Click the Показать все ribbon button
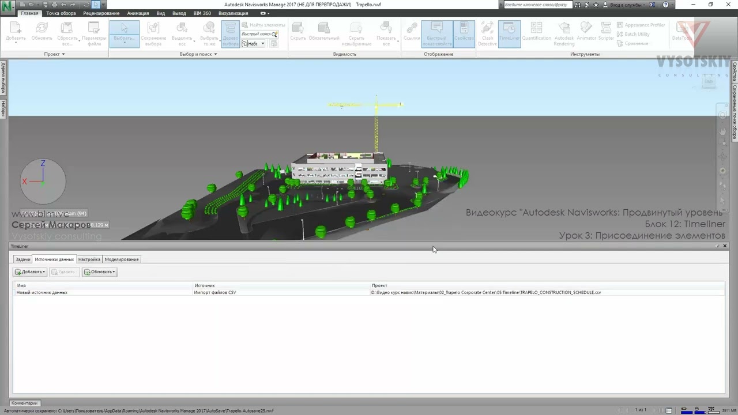Screen dimensions: 738x415 click(386, 34)
